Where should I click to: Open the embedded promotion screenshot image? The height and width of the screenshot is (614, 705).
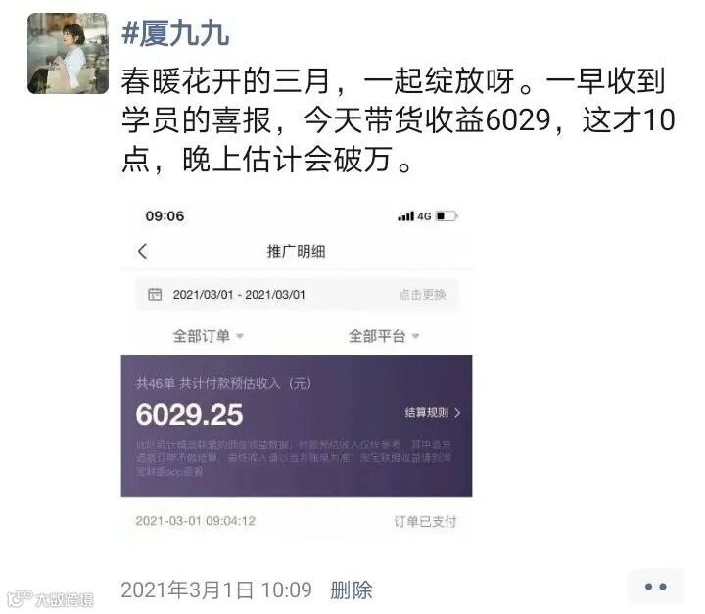coord(297,369)
